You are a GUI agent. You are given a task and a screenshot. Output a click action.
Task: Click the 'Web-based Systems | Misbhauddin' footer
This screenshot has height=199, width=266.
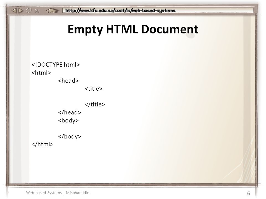click(x=58, y=193)
